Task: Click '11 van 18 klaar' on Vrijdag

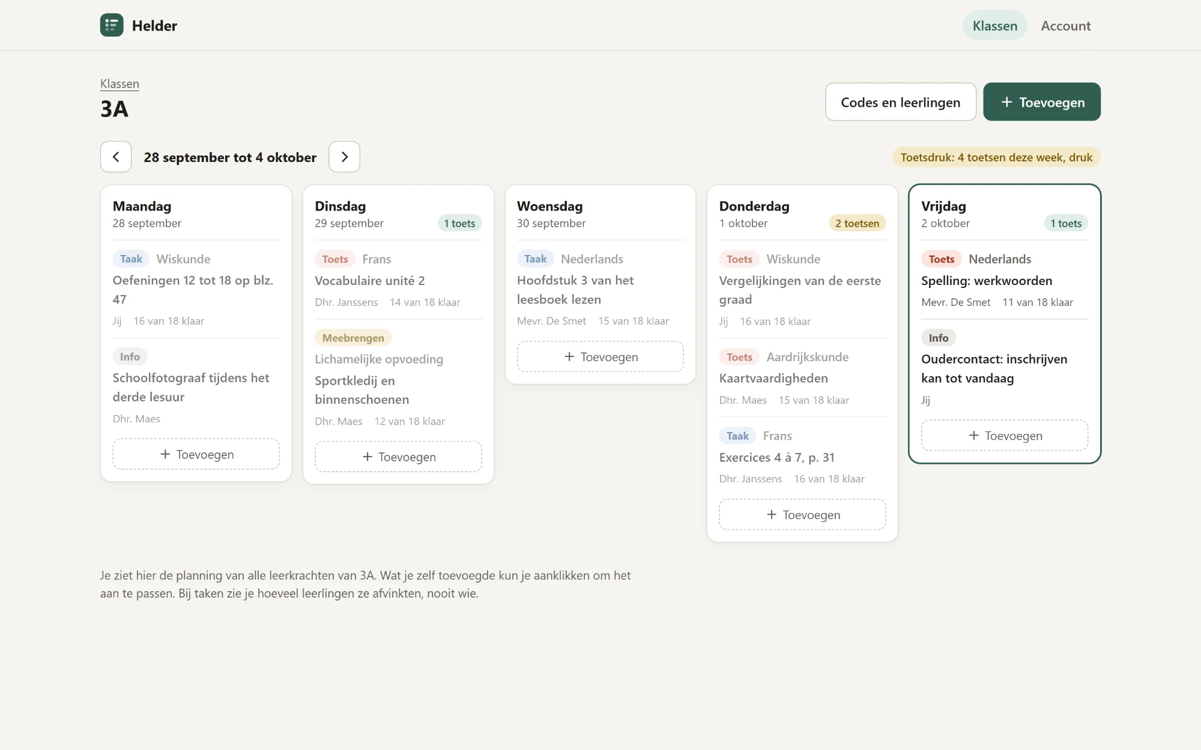Action: point(1038,302)
